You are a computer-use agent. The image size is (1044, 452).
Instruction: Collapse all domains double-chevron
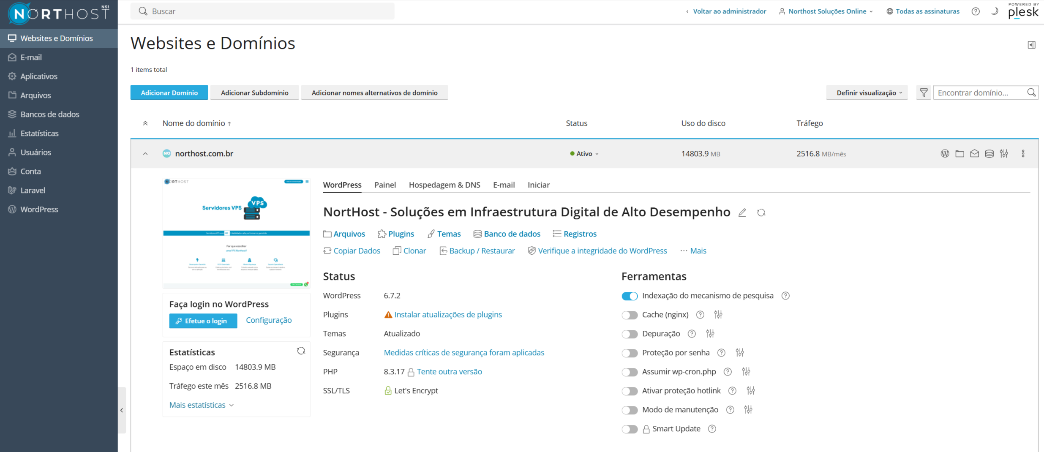[145, 123]
